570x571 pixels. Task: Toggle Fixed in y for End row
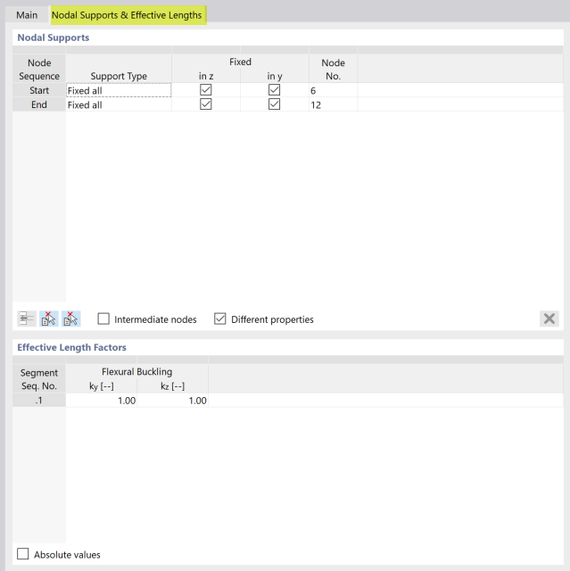[274, 104]
